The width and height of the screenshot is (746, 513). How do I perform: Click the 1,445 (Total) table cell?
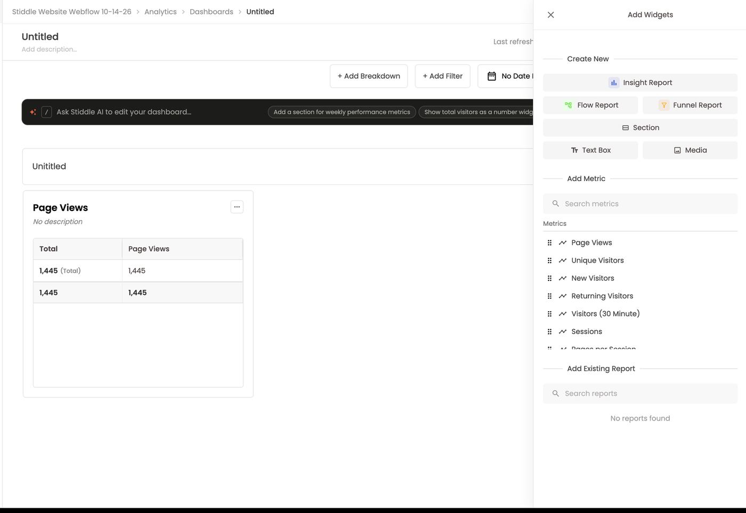[78, 271]
